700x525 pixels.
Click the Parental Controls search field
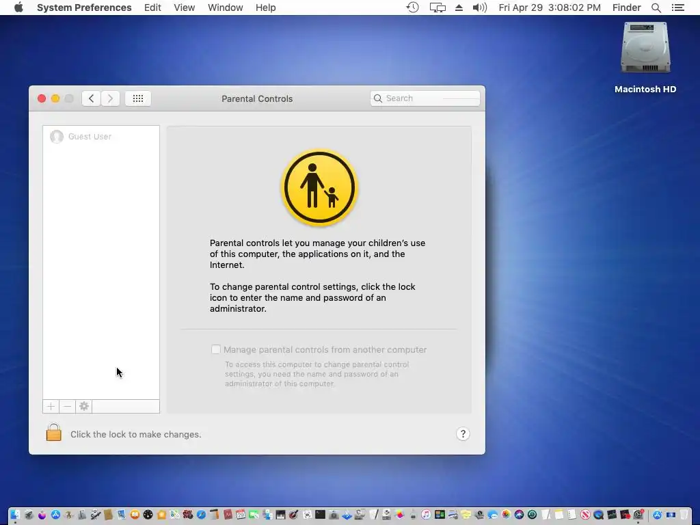[x=425, y=98]
